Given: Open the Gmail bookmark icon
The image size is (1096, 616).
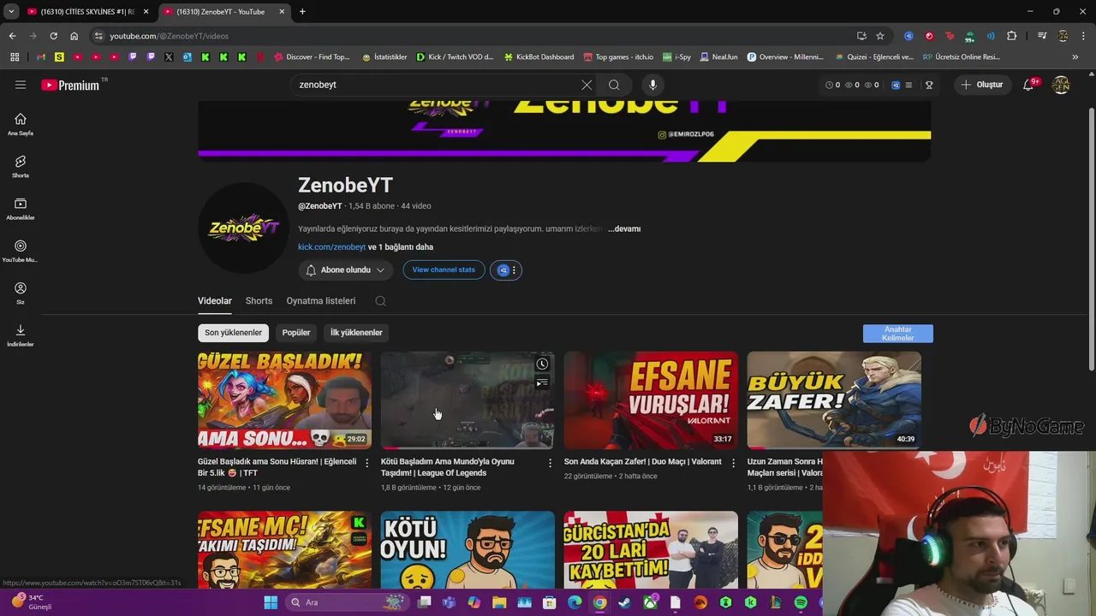Looking at the screenshot, I should click(40, 57).
